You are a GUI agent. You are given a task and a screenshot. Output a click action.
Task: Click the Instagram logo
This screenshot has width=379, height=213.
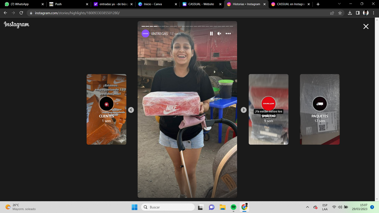tap(16, 25)
